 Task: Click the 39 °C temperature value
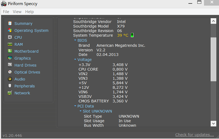(x=123, y=35)
